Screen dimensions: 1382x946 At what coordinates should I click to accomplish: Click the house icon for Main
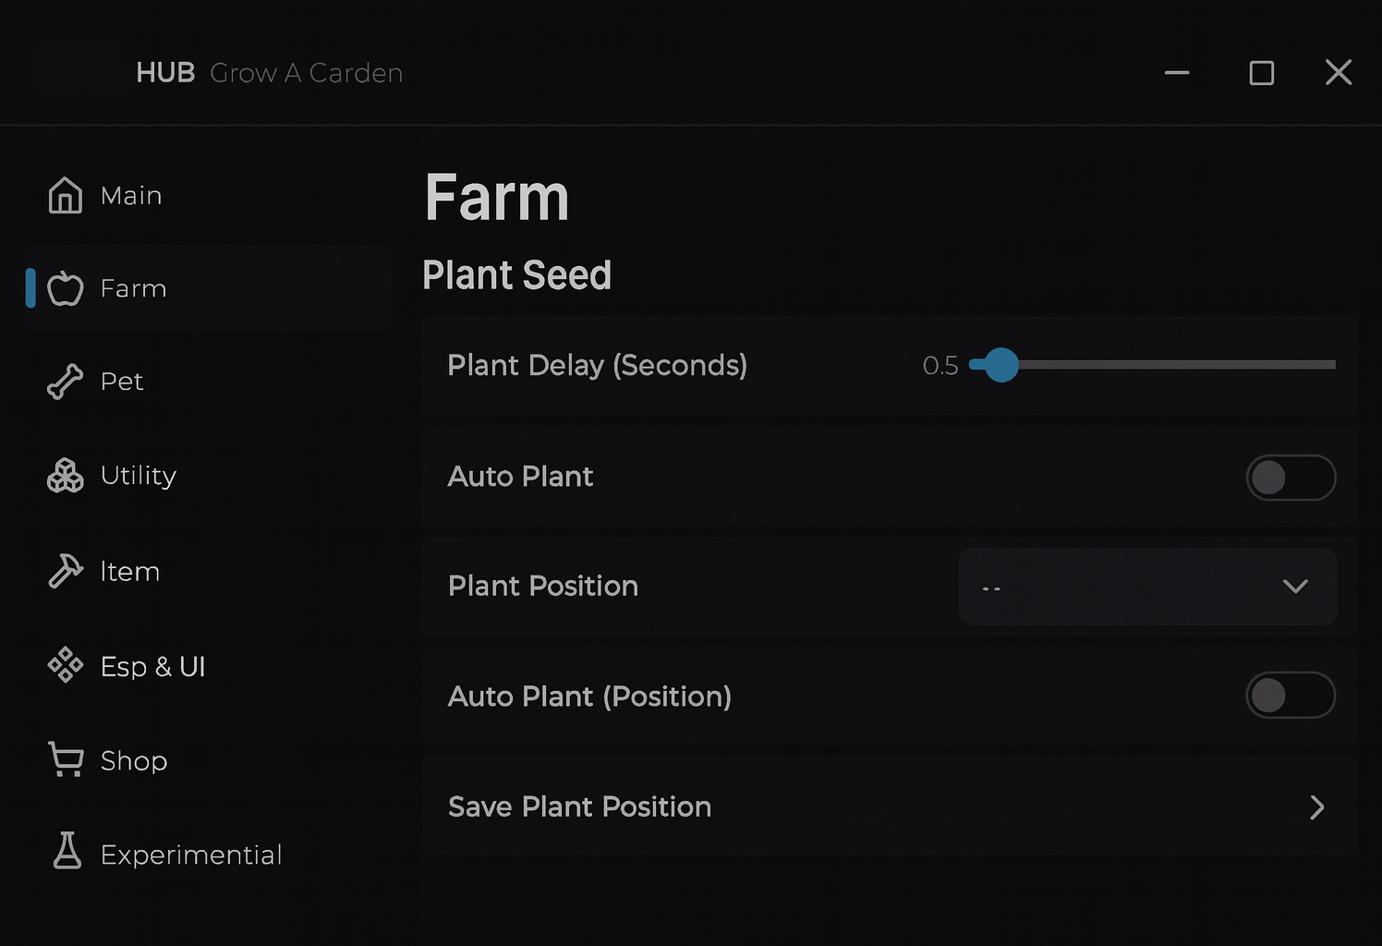[x=65, y=195]
